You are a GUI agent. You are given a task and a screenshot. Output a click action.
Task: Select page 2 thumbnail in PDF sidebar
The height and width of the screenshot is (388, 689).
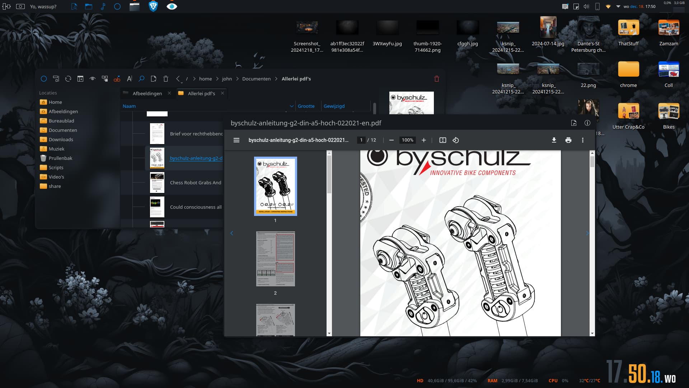pos(275,259)
